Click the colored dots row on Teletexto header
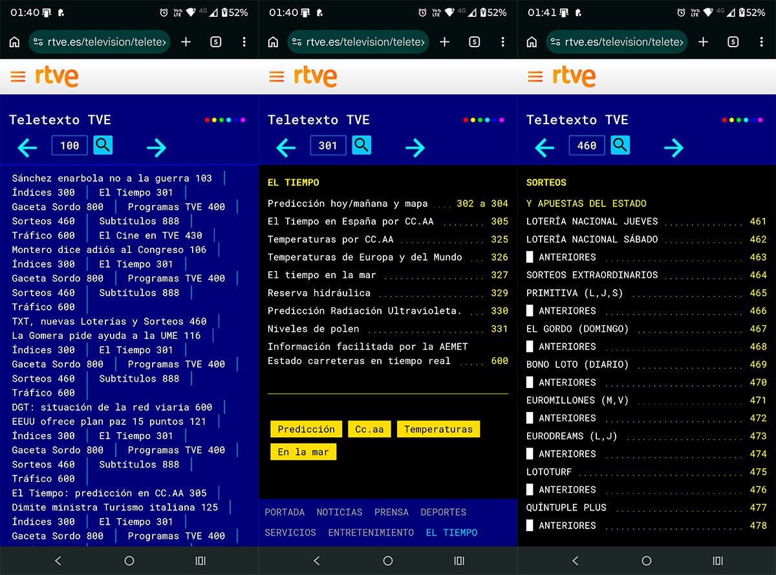This screenshot has height=575, width=776. tap(224, 118)
